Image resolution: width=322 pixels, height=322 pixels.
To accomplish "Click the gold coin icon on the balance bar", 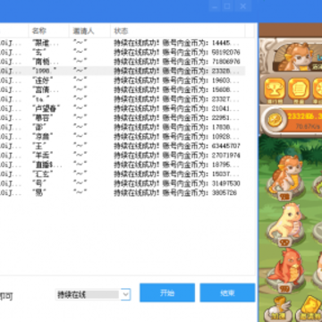I will point(275,120).
